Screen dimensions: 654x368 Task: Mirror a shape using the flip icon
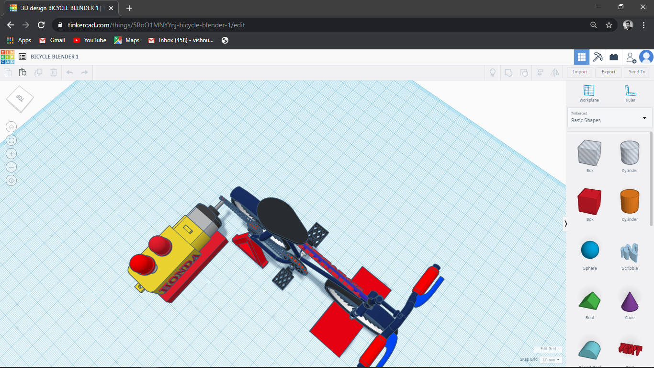556,72
